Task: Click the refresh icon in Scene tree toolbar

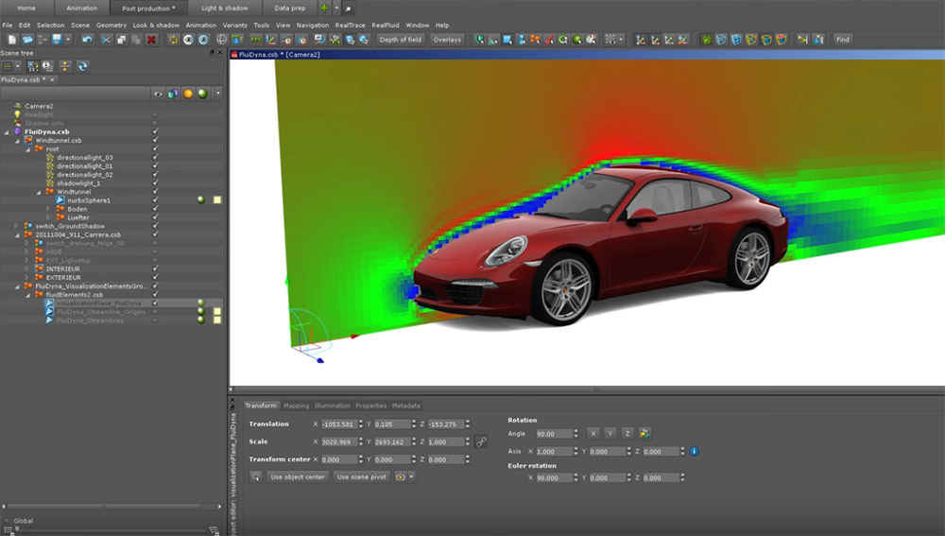Action: tap(82, 66)
